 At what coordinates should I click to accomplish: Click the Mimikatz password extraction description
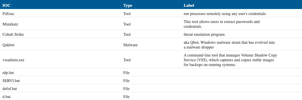[x=221, y=24]
